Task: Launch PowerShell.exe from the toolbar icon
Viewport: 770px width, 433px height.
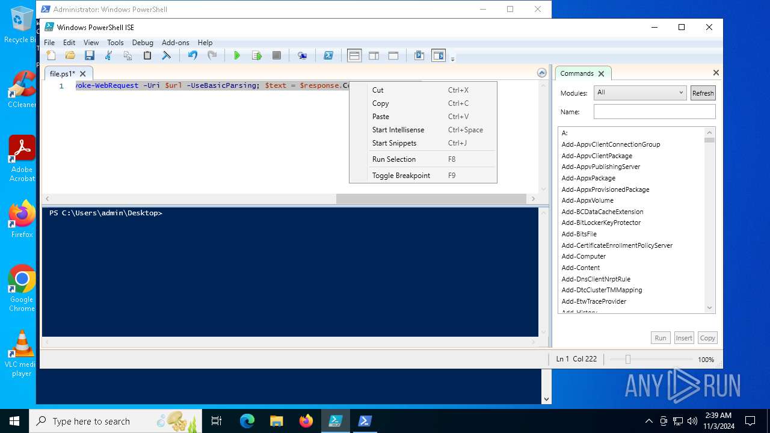Action: click(x=328, y=55)
